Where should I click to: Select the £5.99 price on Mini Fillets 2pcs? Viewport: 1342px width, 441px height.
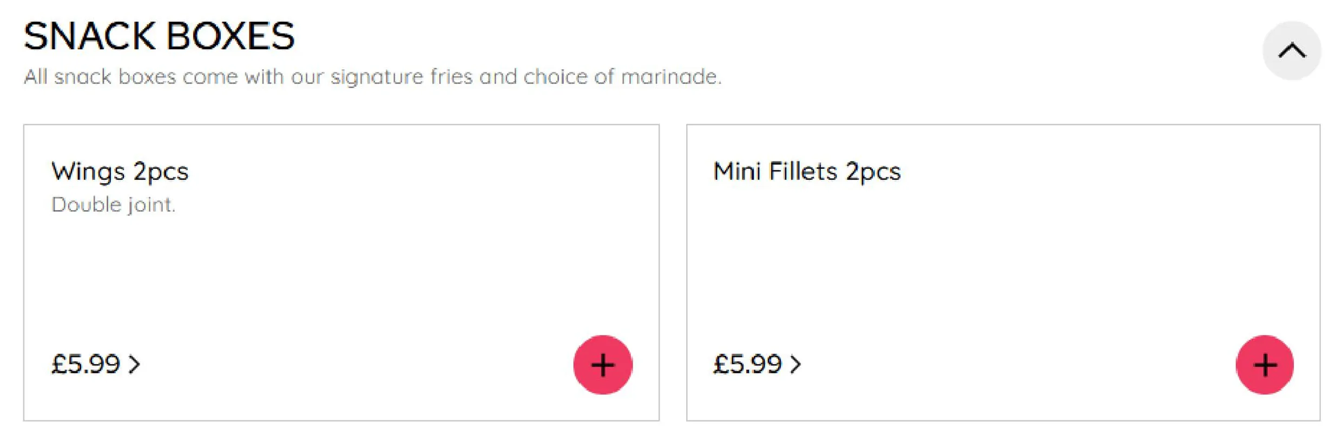coord(747,364)
